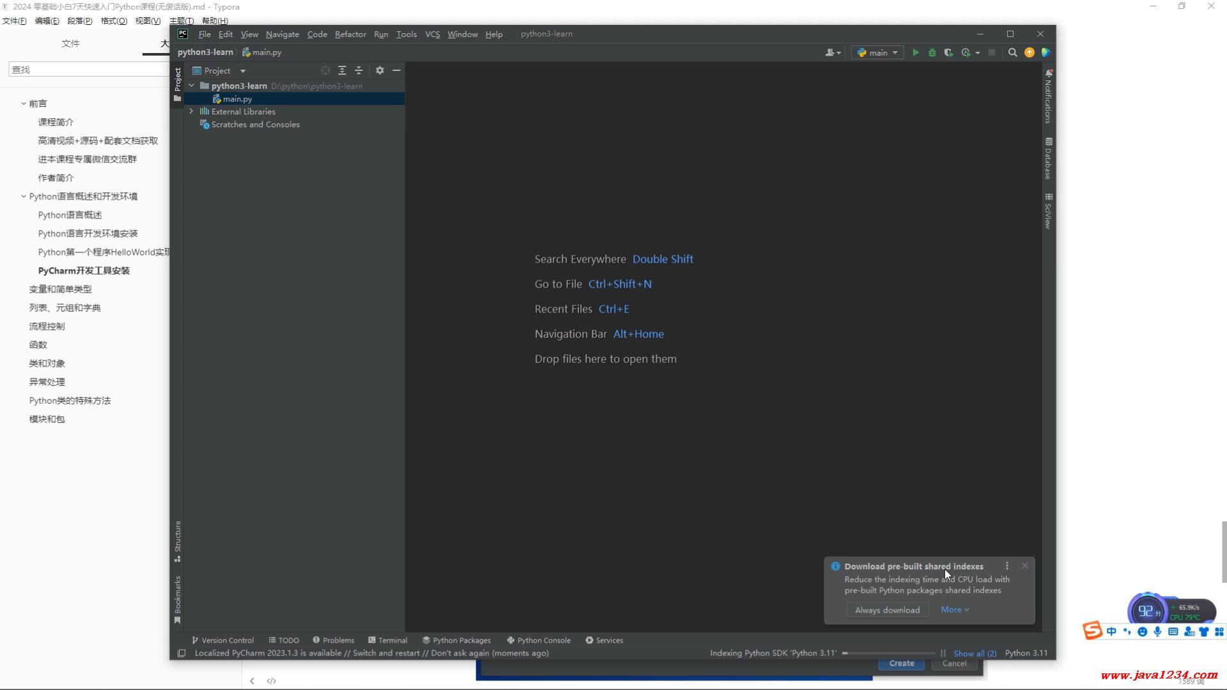Viewport: 1227px width, 690px height.
Task: Open Bookmarks tool window on left sidebar
Action: (178, 599)
